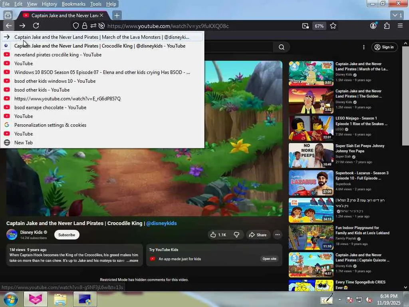Open the History menu

(49, 4)
